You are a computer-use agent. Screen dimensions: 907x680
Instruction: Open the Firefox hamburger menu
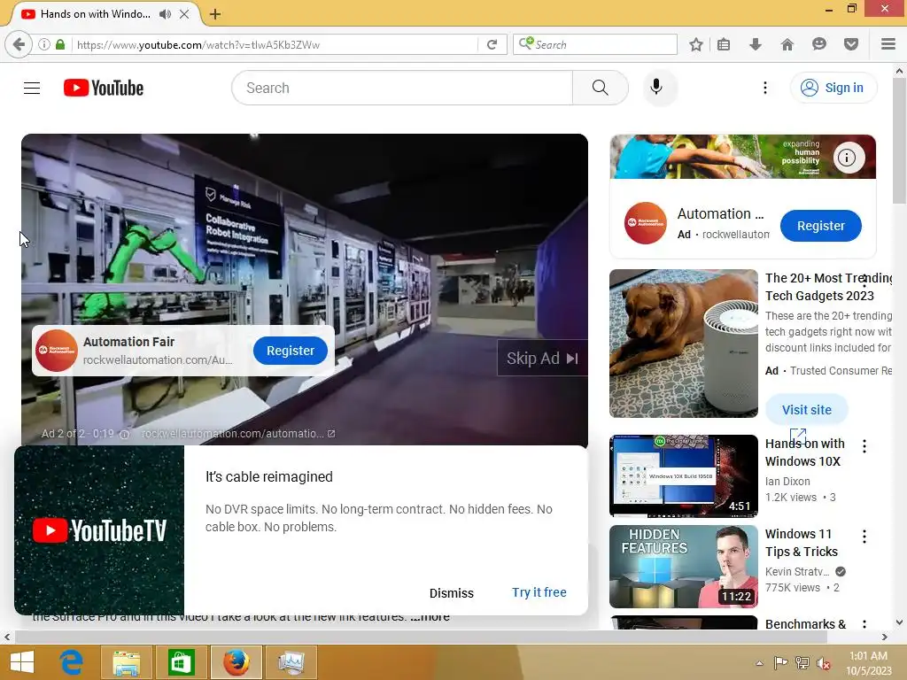click(x=888, y=44)
